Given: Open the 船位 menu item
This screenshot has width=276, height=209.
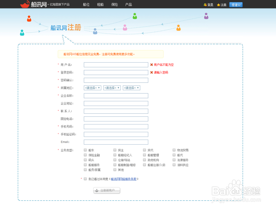Looking at the screenshot, I should point(86,5).
